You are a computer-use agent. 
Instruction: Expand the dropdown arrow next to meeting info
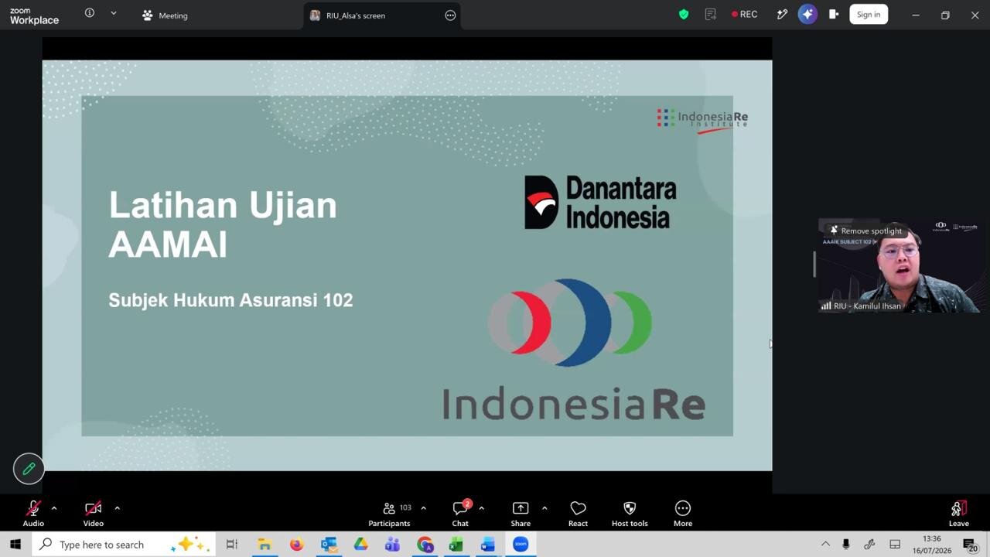114,13
